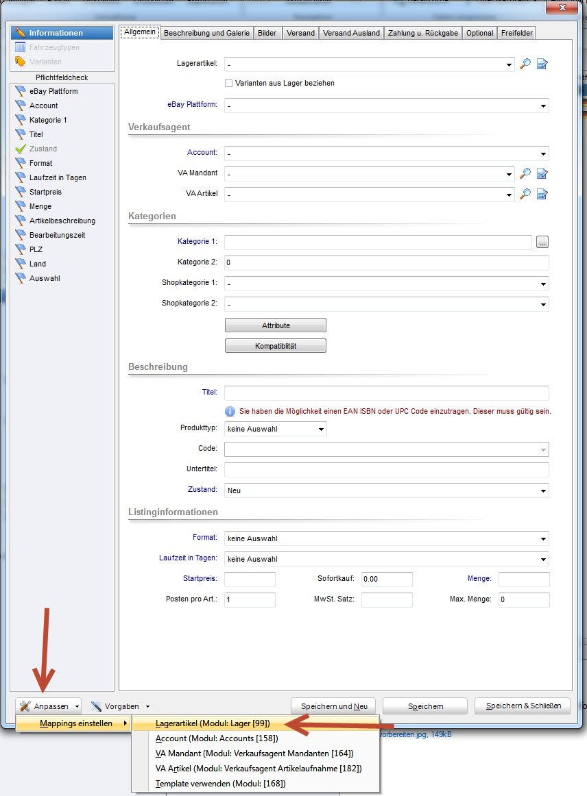Click the Sofortkauf price field
Image resolution: width=587 pixels, height=796 pixels.
click(x=387, y=580)
